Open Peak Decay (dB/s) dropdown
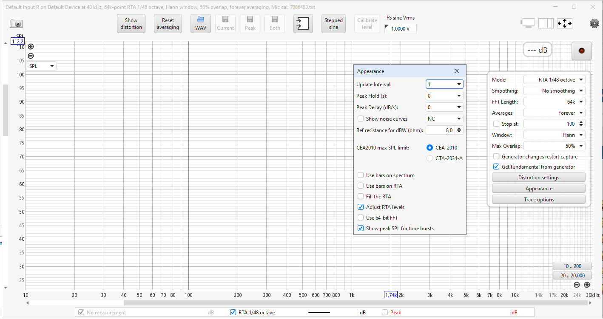Screen dimensions: 603x319 (x=444, y=107)
